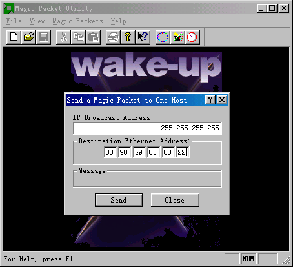Viewport: 293px width, 267px height.
Task: Open the View menu
Action: (x=37, y=21)
